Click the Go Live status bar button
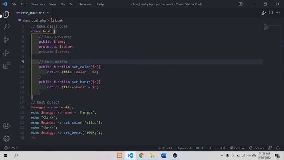Screen dimensions: 284x160 (x=237, y=148)
